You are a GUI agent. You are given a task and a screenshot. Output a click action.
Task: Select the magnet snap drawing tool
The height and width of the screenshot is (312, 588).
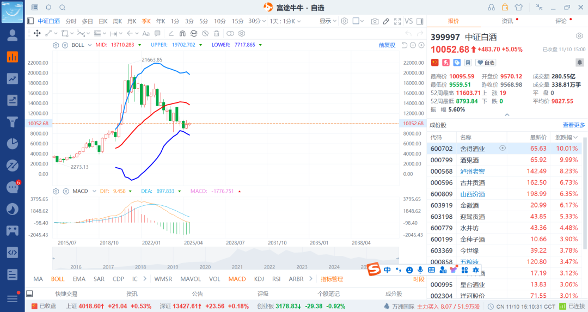point(182,33)
